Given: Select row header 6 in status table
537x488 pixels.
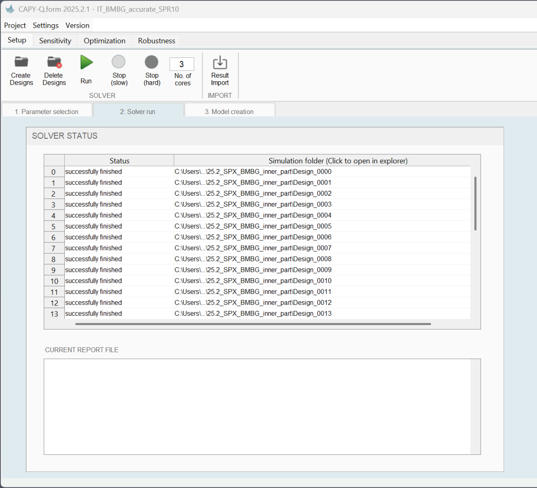Looking at the screenshot, I should pos(54,237).
